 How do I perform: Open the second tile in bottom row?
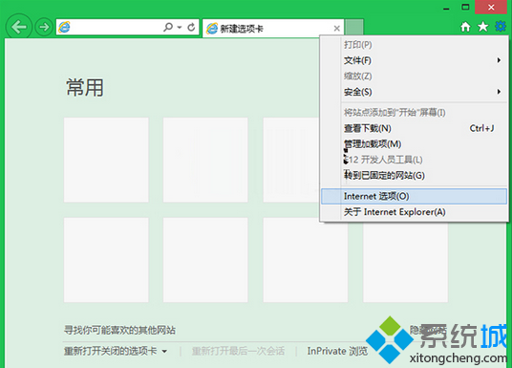pyautogui.click(x=205, y=260)
